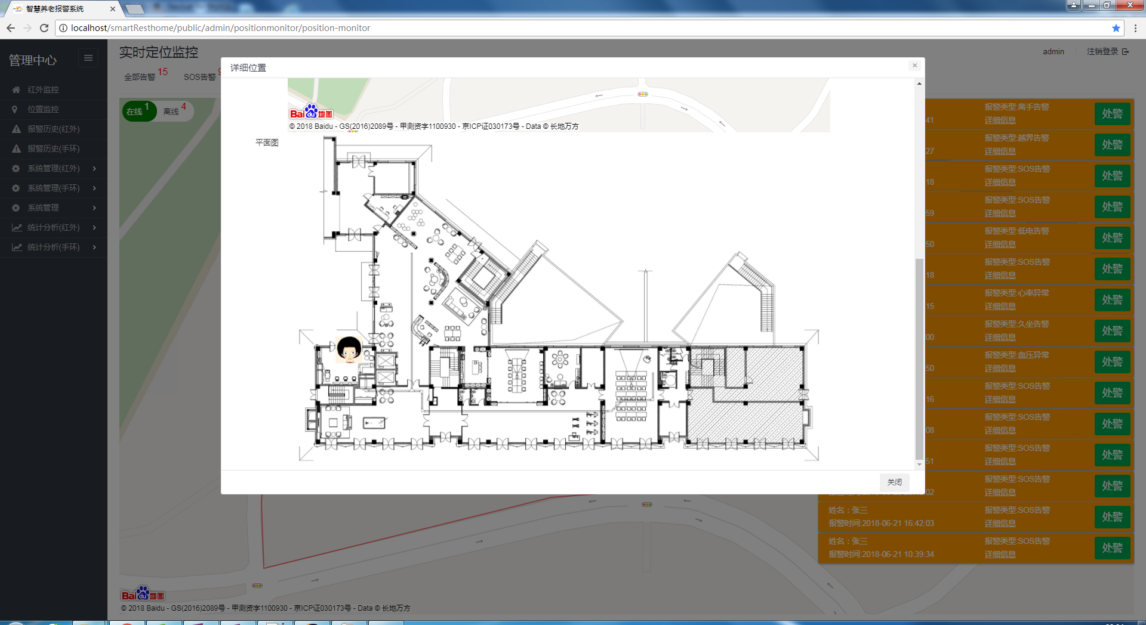
Task: Click the gear icon beside 系统管理(红外)
Action: 16,168
